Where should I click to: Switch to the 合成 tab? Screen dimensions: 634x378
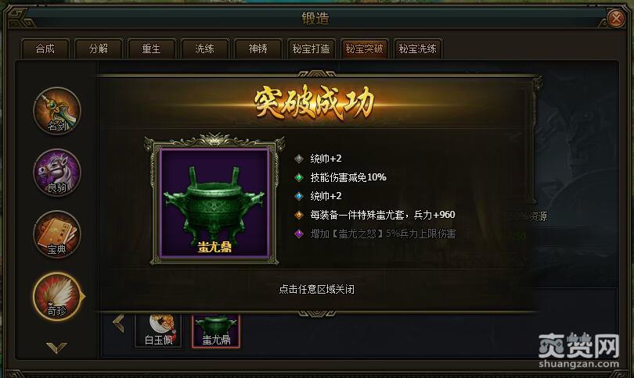coord(45,49)
